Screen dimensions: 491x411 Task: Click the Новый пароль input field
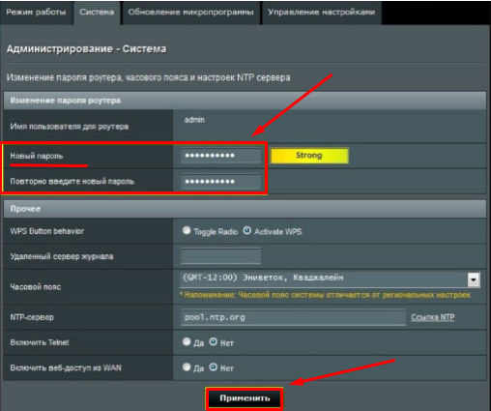pos(220,156)
